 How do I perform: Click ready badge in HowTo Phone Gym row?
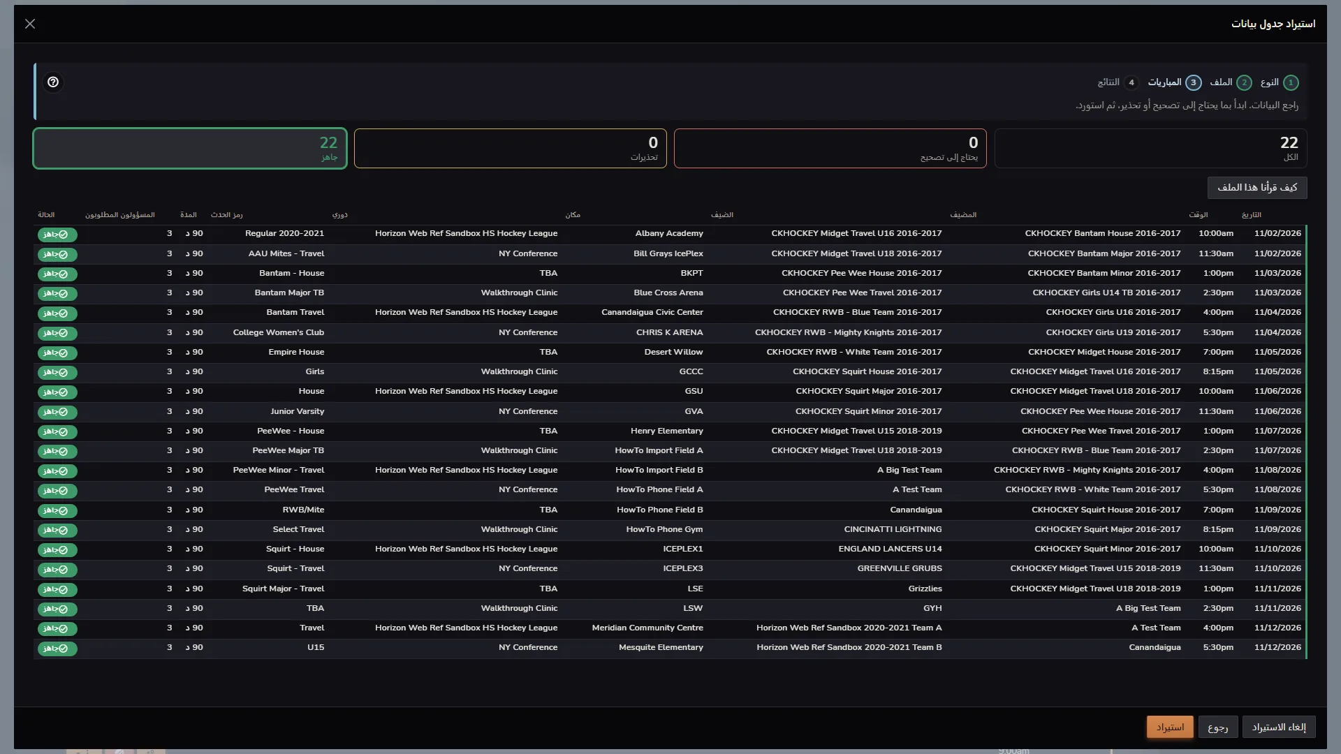click(57, 530)
